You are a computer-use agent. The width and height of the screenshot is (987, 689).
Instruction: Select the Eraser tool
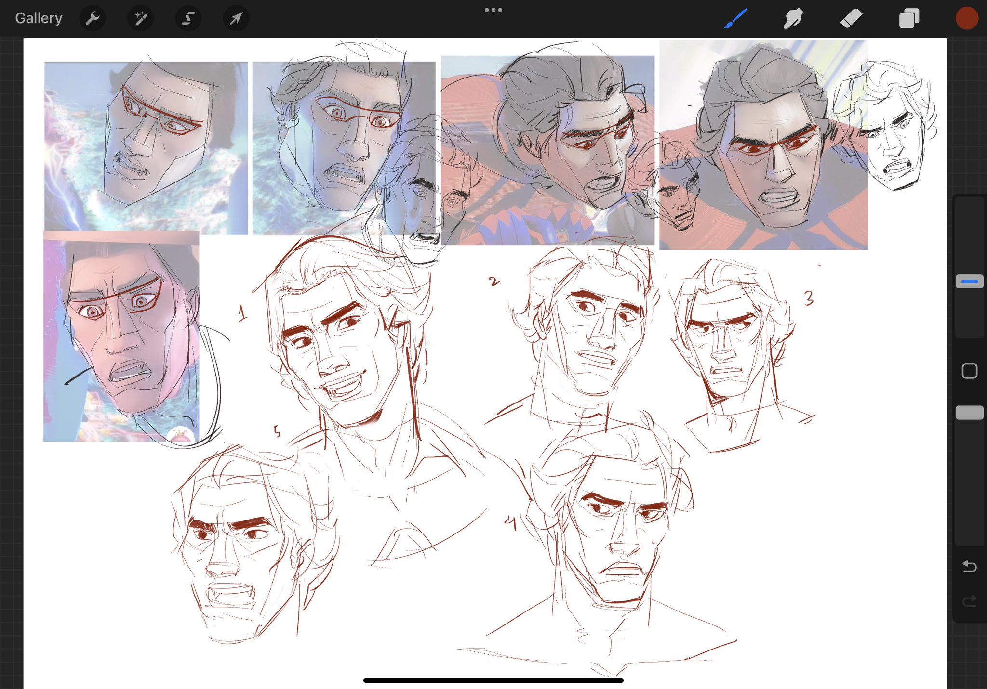851,18
